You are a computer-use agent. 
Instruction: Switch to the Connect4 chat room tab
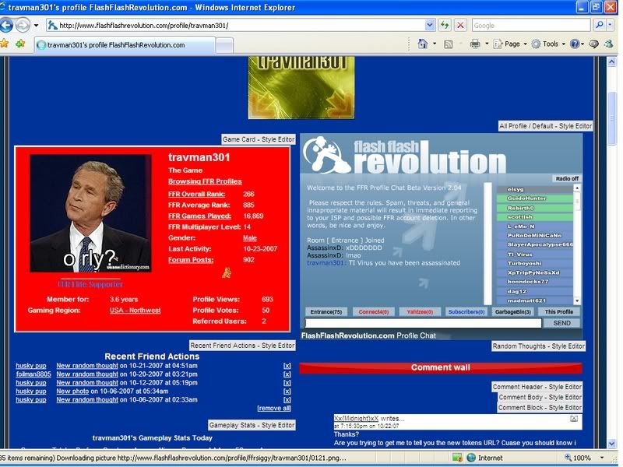tap(373, 311)
